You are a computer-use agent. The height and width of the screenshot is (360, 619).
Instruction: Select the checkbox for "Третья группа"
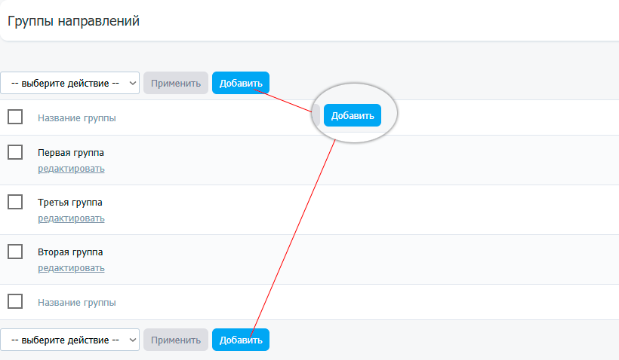15,202
